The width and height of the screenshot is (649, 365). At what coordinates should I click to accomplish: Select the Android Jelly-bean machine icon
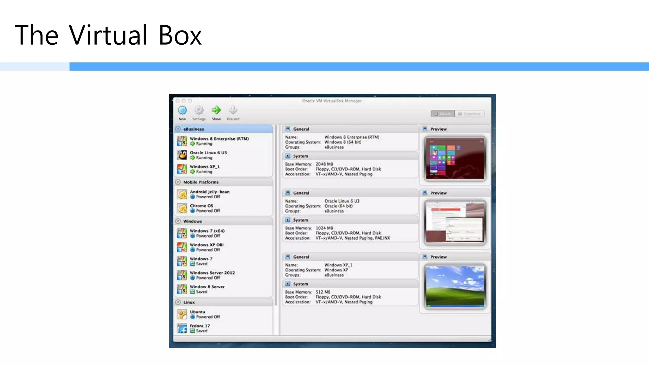182,194
